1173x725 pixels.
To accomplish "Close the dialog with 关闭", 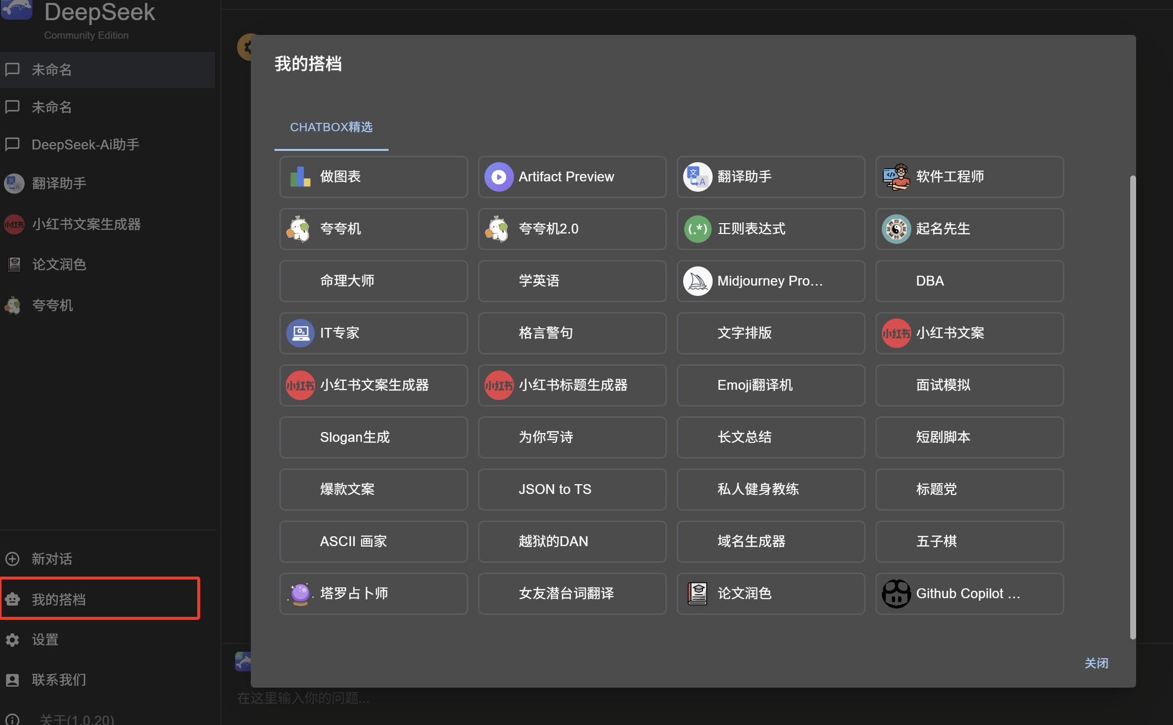I will [x=1096, y=663].
